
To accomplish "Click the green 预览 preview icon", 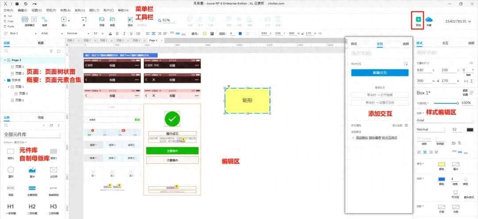I will tap(419, 19).
